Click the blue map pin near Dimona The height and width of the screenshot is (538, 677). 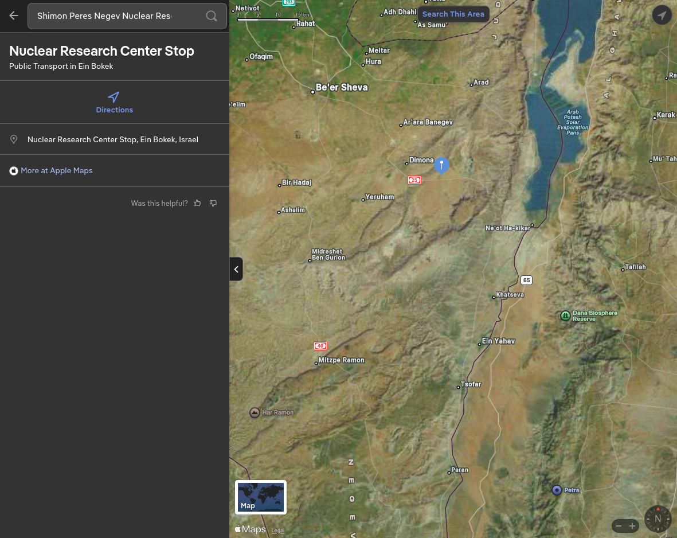click(x=441, y=165)
